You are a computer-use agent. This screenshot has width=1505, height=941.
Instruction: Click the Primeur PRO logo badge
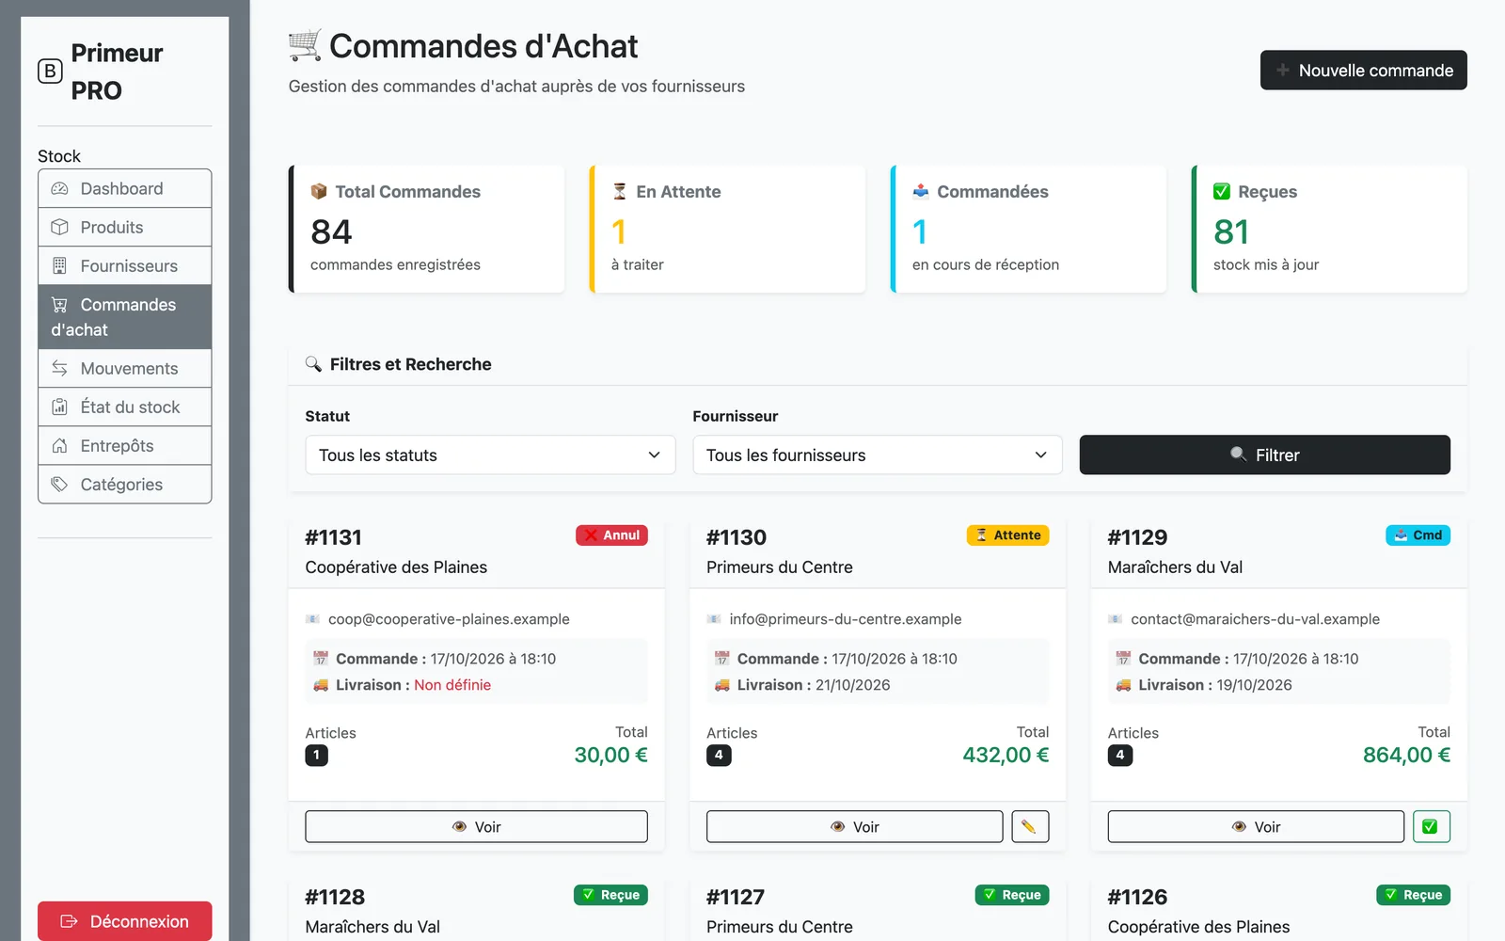[x=50, y=72]
